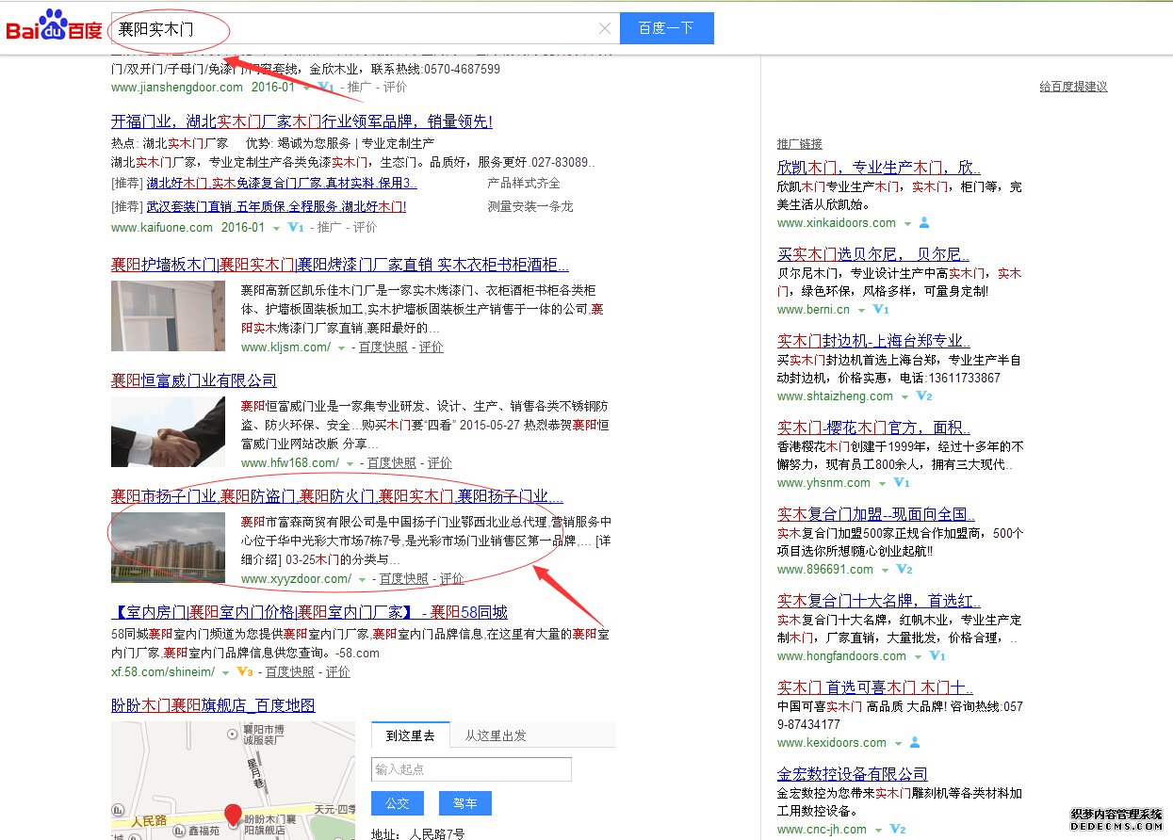Click the verified person icon beside kexidoors.com
Image resolution: width=1173 pixels, height=840 pixels.
915,743
